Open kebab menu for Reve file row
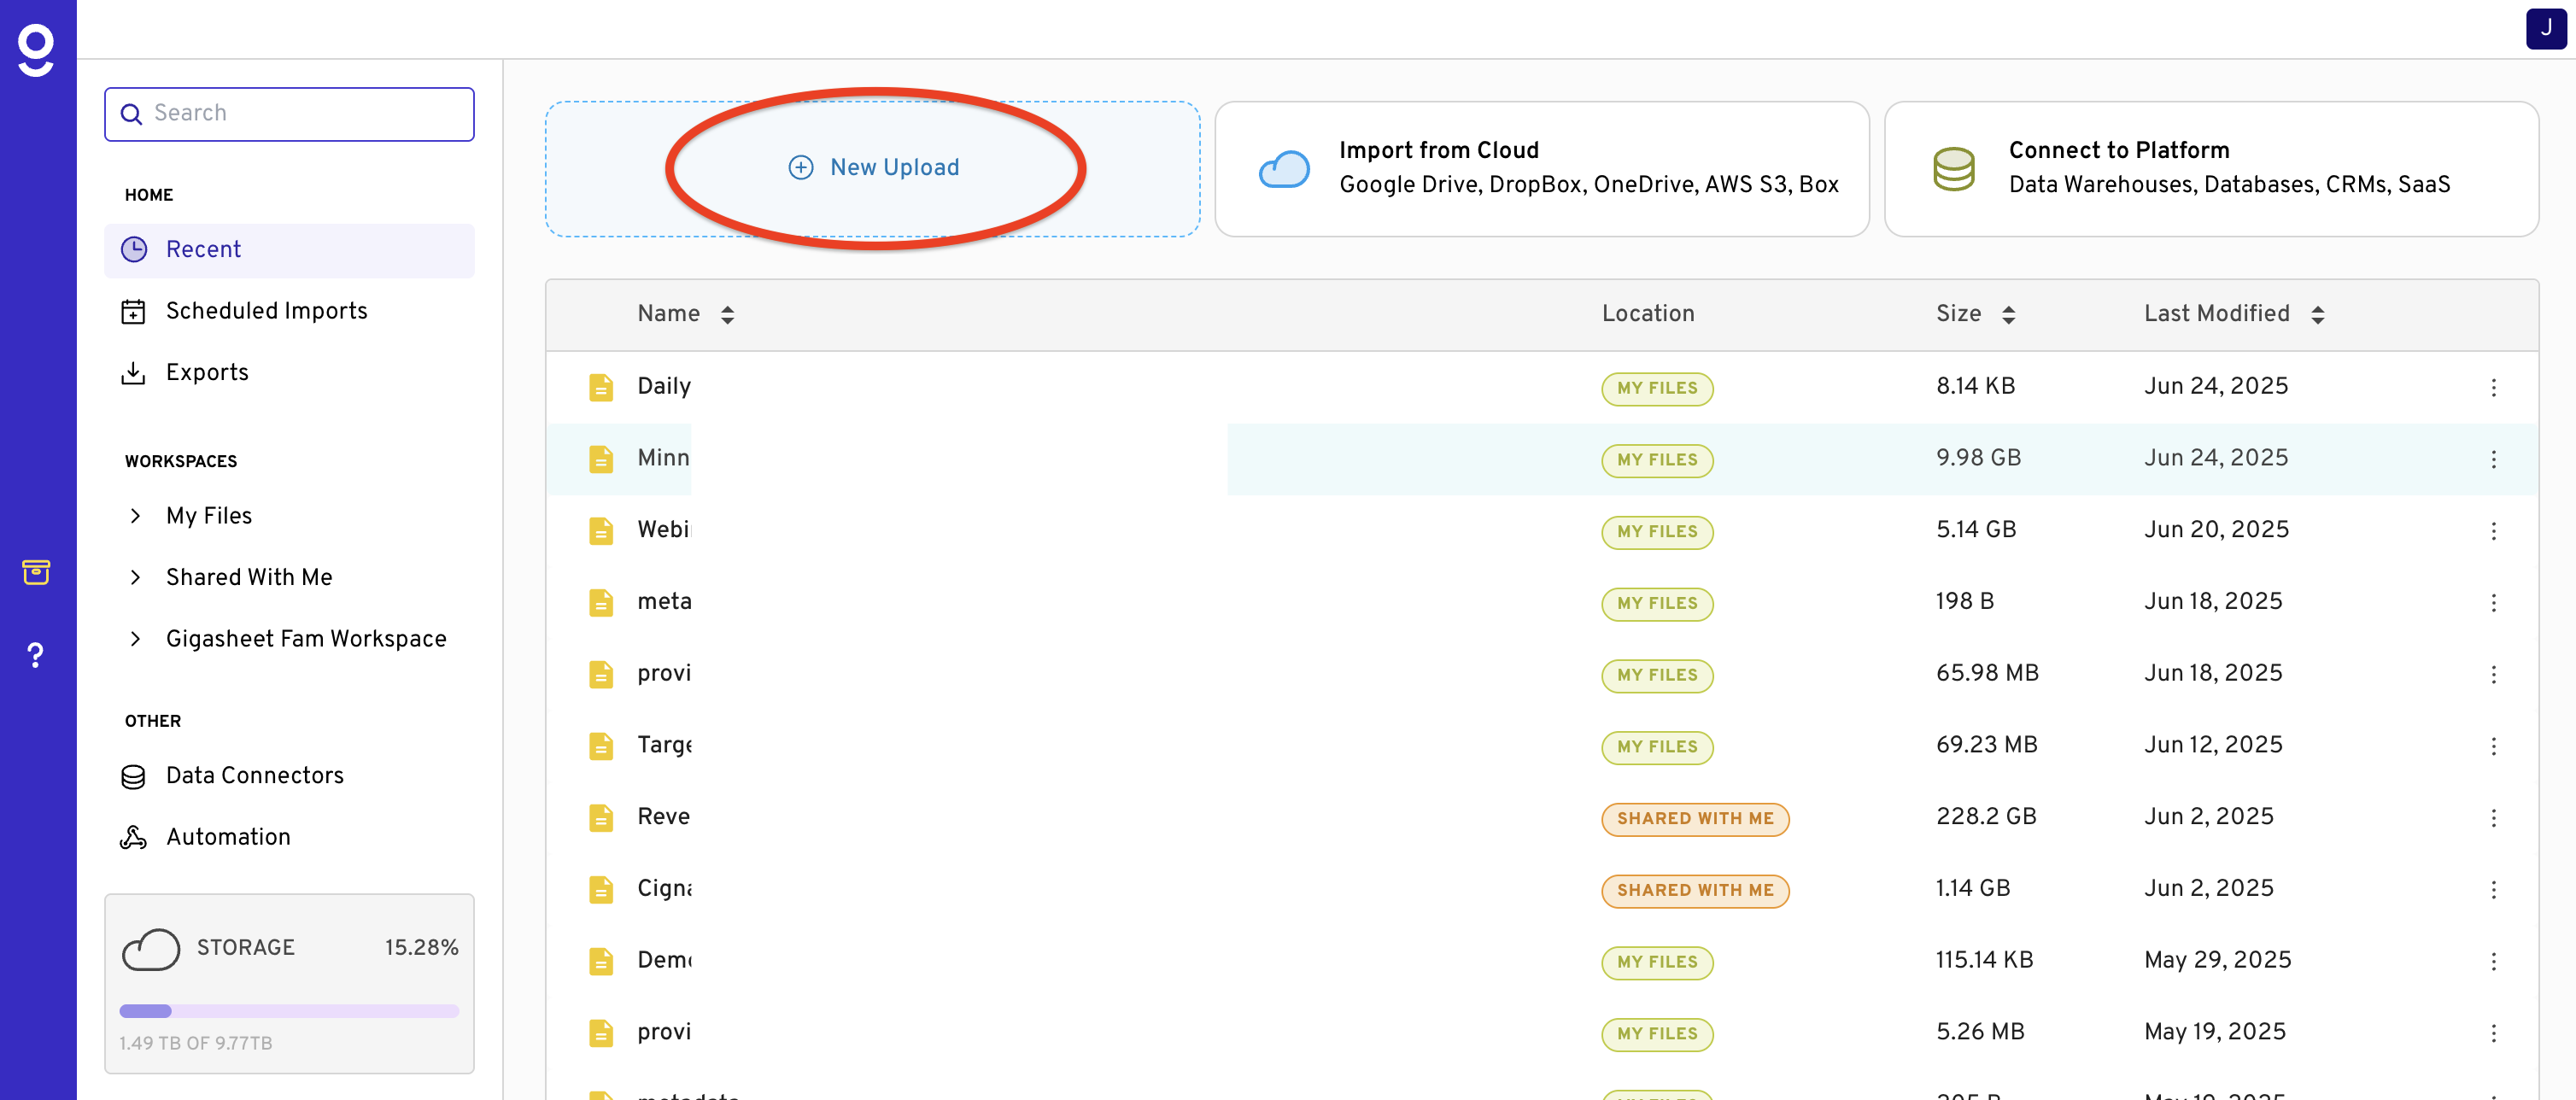 pos(2493,818)
